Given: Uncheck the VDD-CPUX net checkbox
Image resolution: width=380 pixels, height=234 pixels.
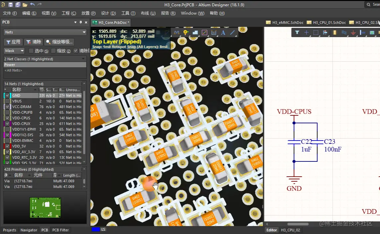Looking at the screenshot, I should pos(7,124).
